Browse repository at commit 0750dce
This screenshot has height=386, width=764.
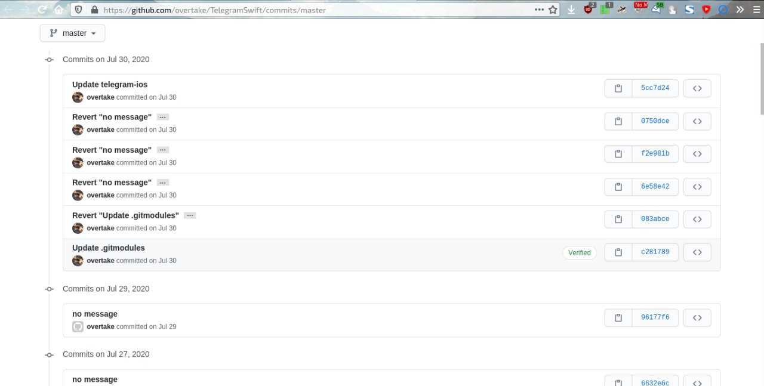click(x=697, y=121)
